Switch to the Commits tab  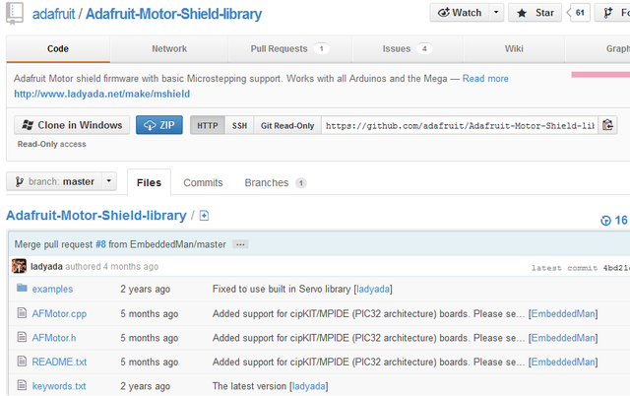(203, 182)
